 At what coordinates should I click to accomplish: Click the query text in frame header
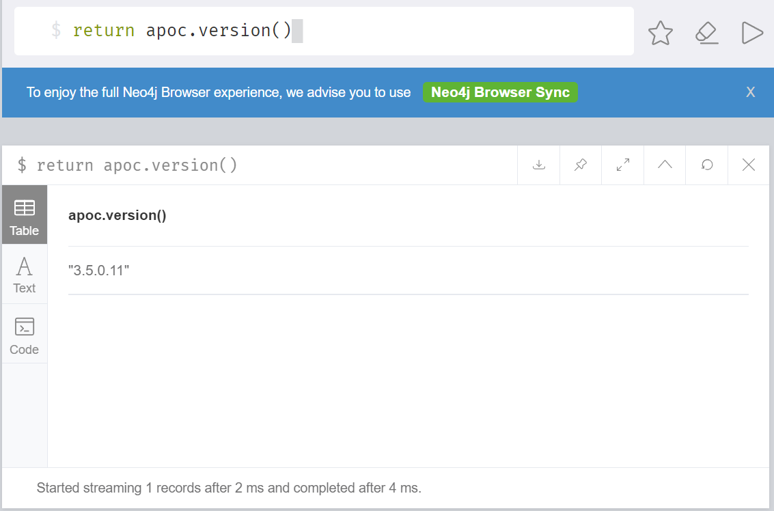point(137,165)
